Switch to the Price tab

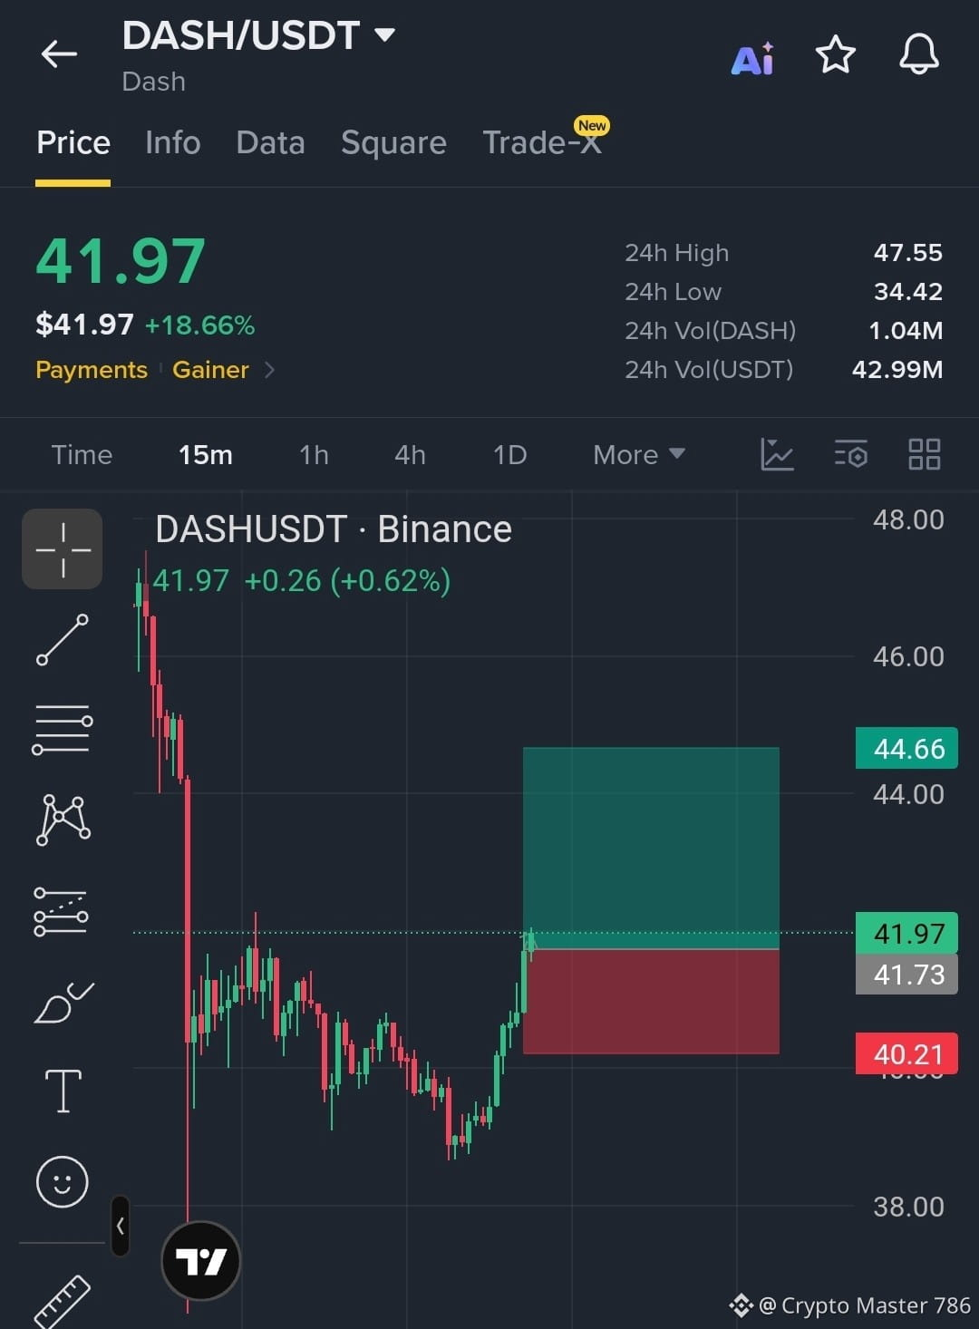click(x=73, y=142)
